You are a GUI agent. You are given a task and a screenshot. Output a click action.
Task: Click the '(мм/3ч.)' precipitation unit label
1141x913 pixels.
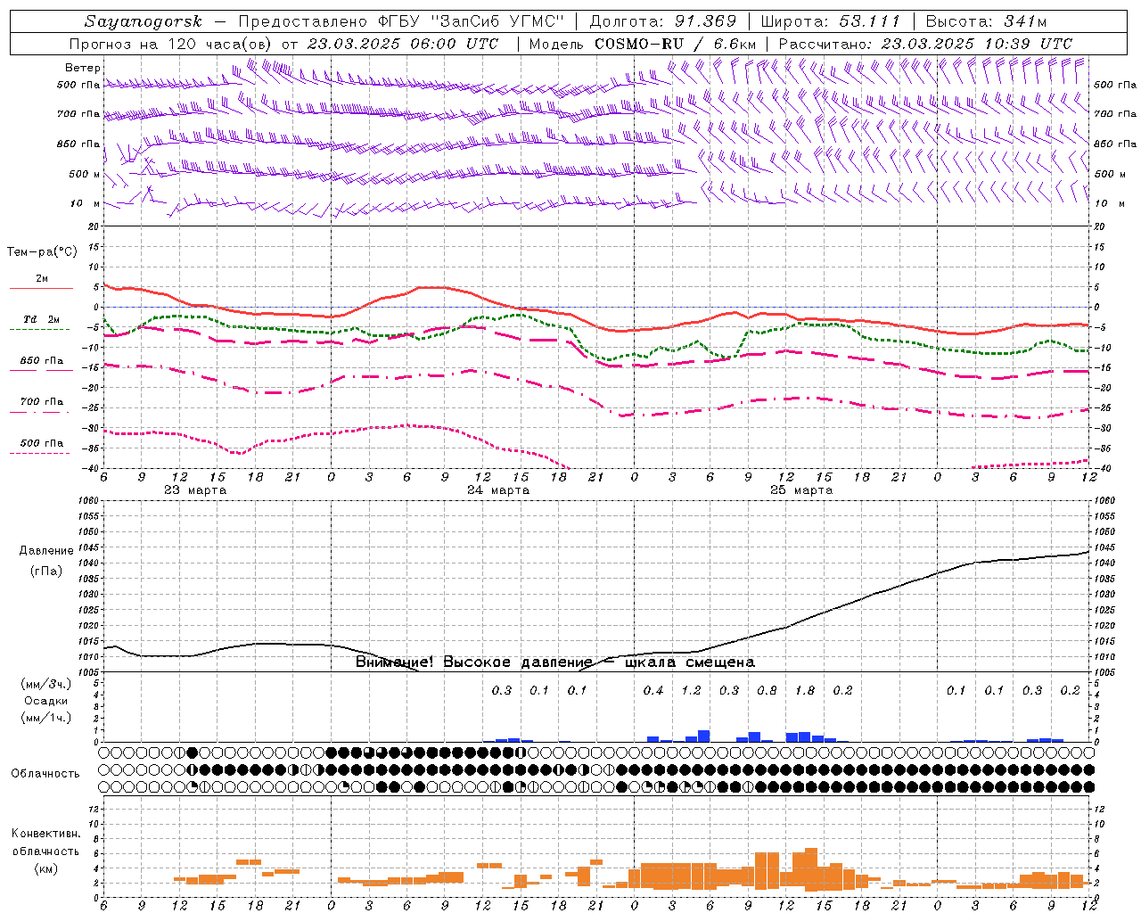tap(45, 684)
